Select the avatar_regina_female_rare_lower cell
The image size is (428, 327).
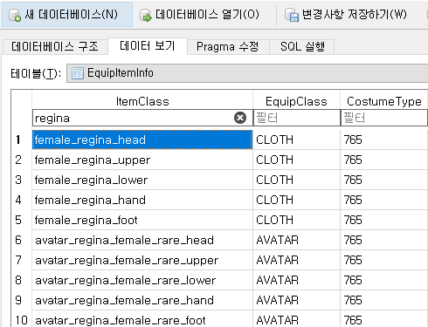coord(142,280)
